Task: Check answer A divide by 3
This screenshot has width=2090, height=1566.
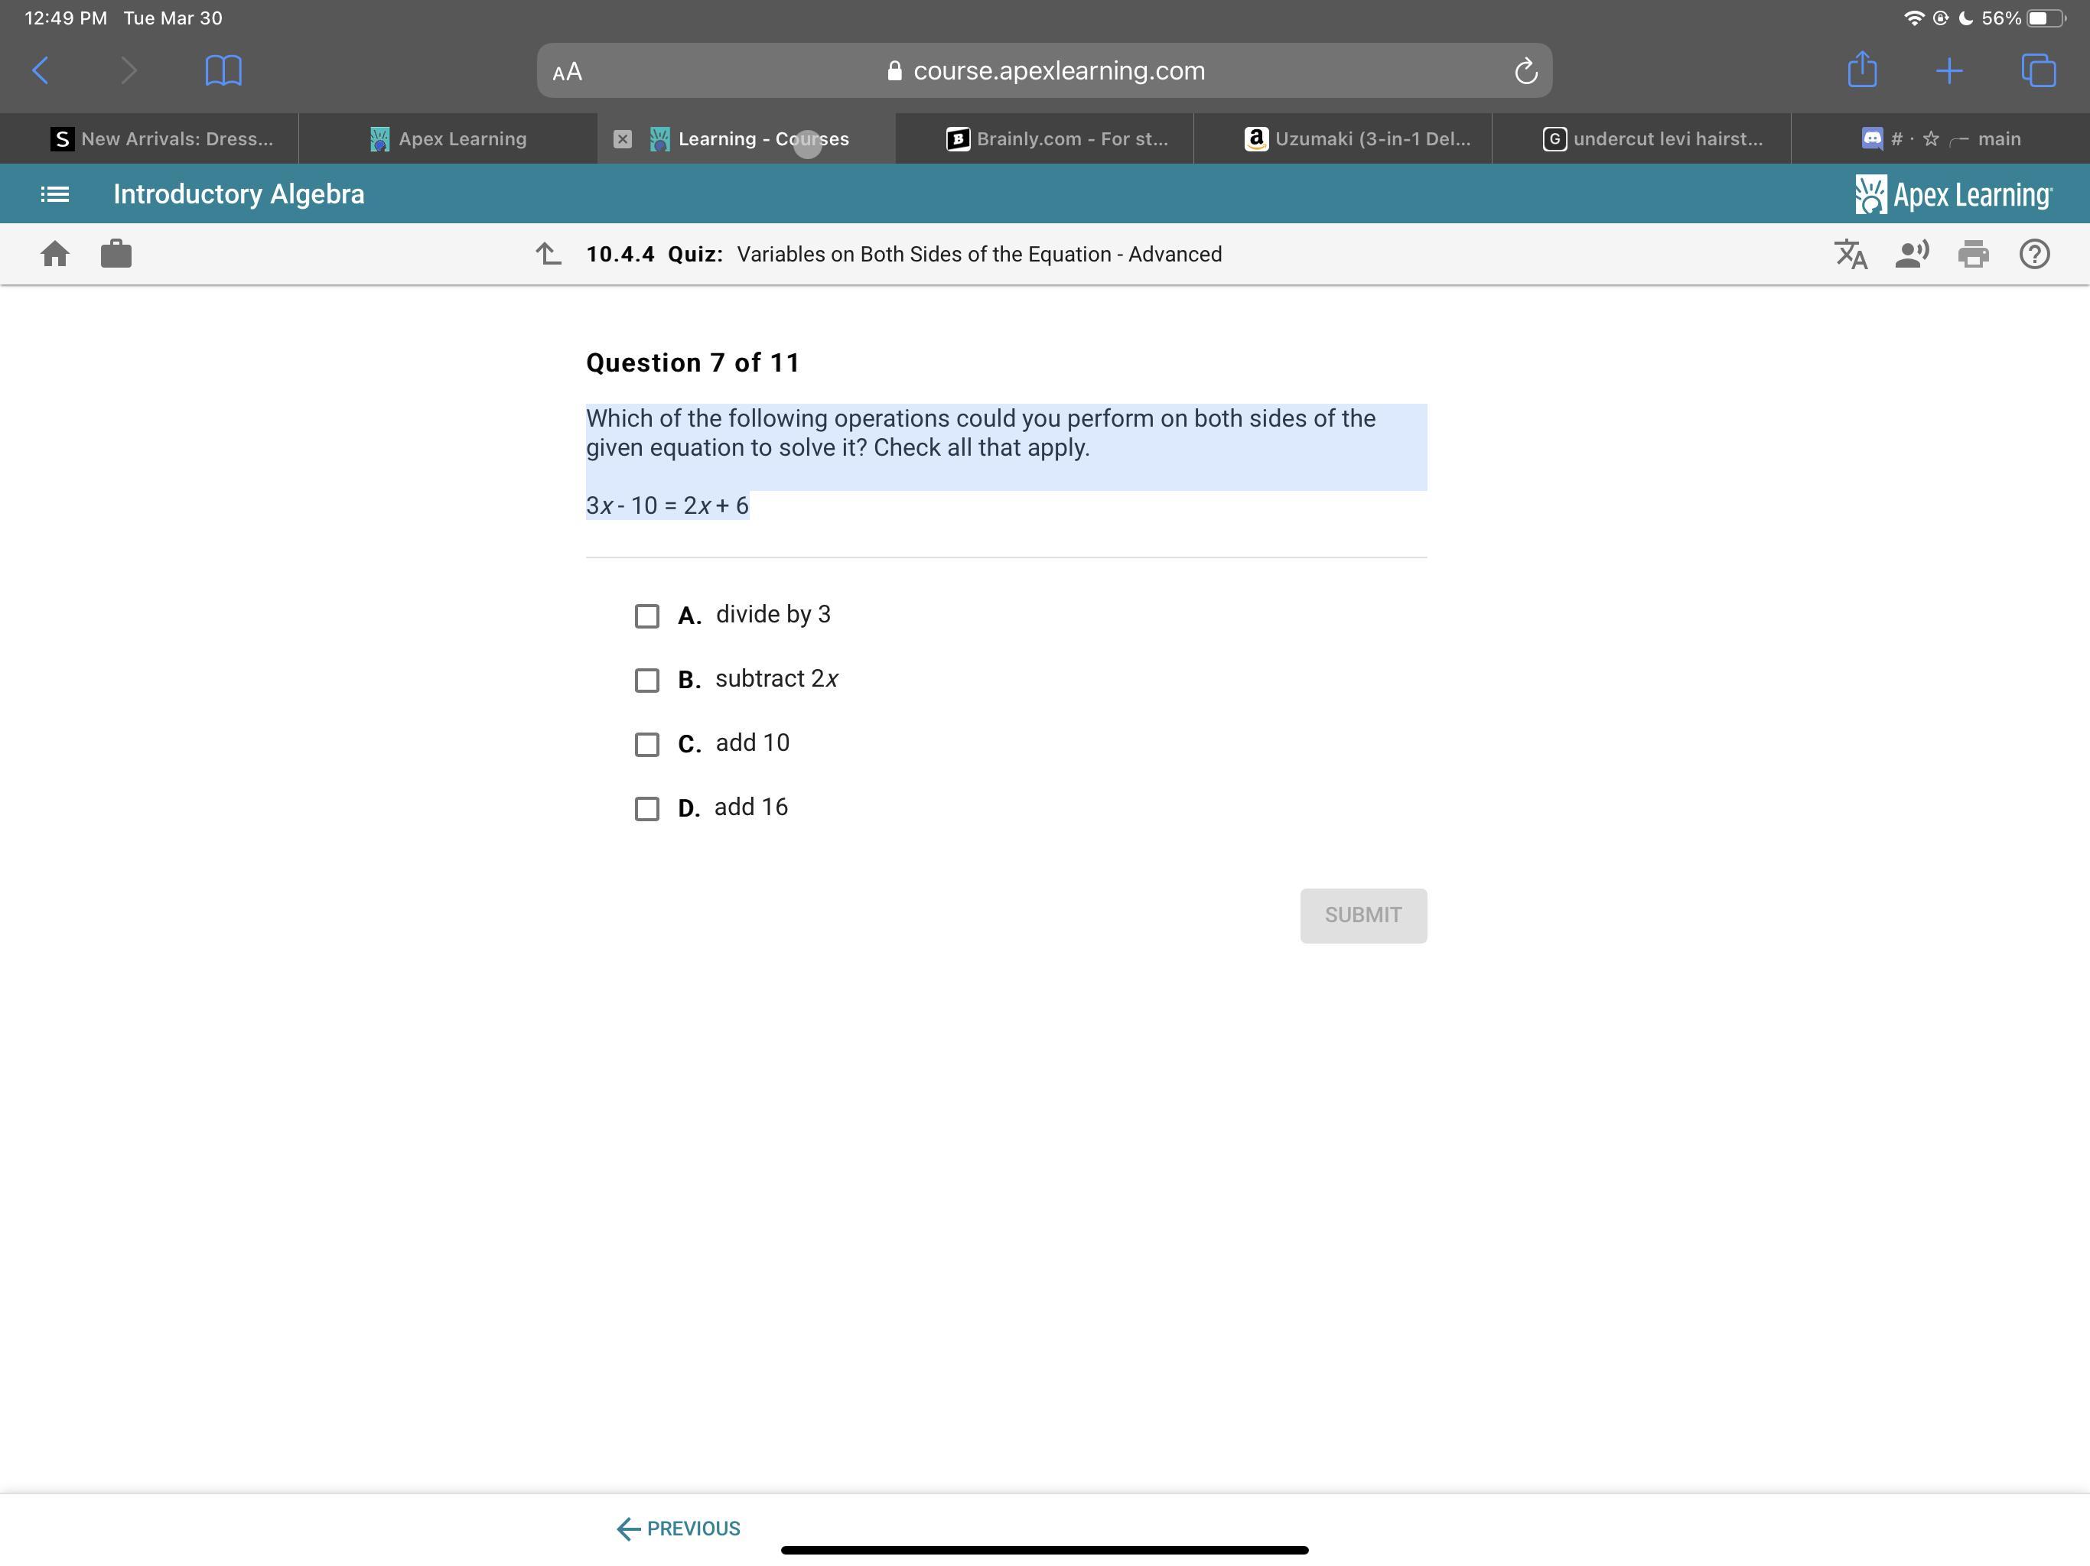Action: 647,617
